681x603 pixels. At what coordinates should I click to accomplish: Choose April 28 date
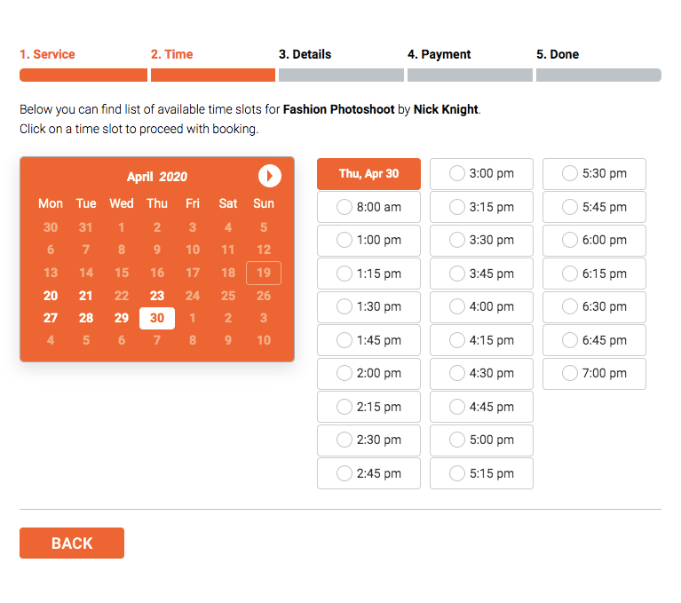point(86,318)
